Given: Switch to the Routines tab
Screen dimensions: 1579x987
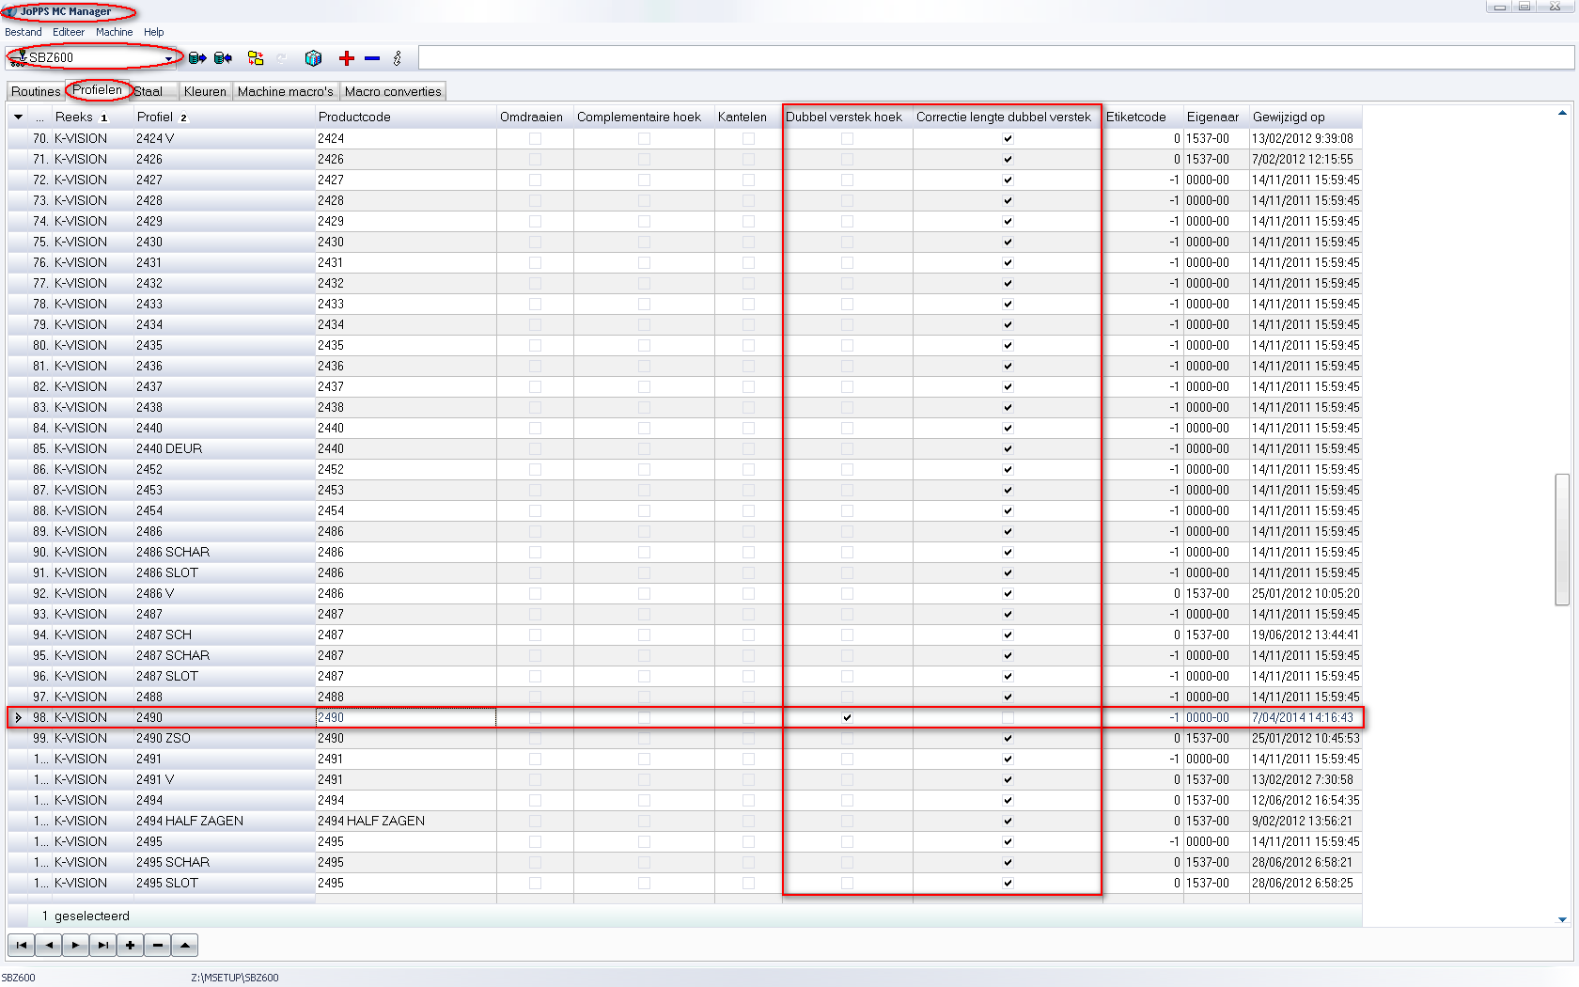Looking at the screenshot, I should [36, 91].
